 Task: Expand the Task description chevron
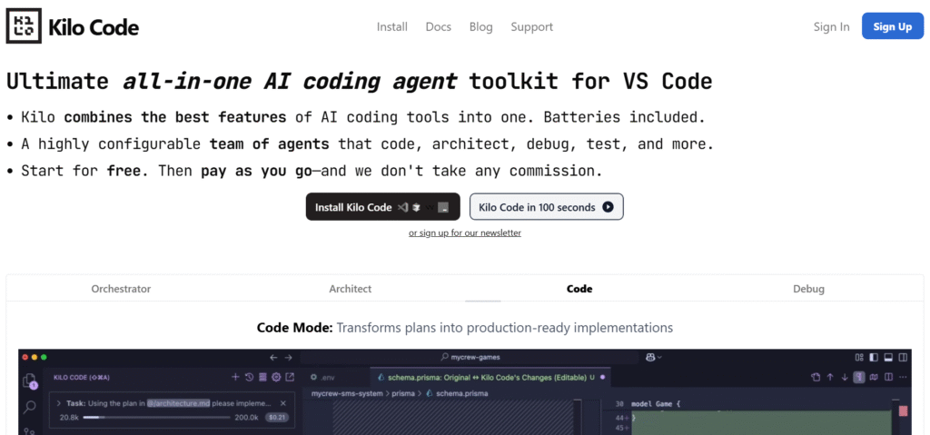pyautogui.click(x=59, y=403)
